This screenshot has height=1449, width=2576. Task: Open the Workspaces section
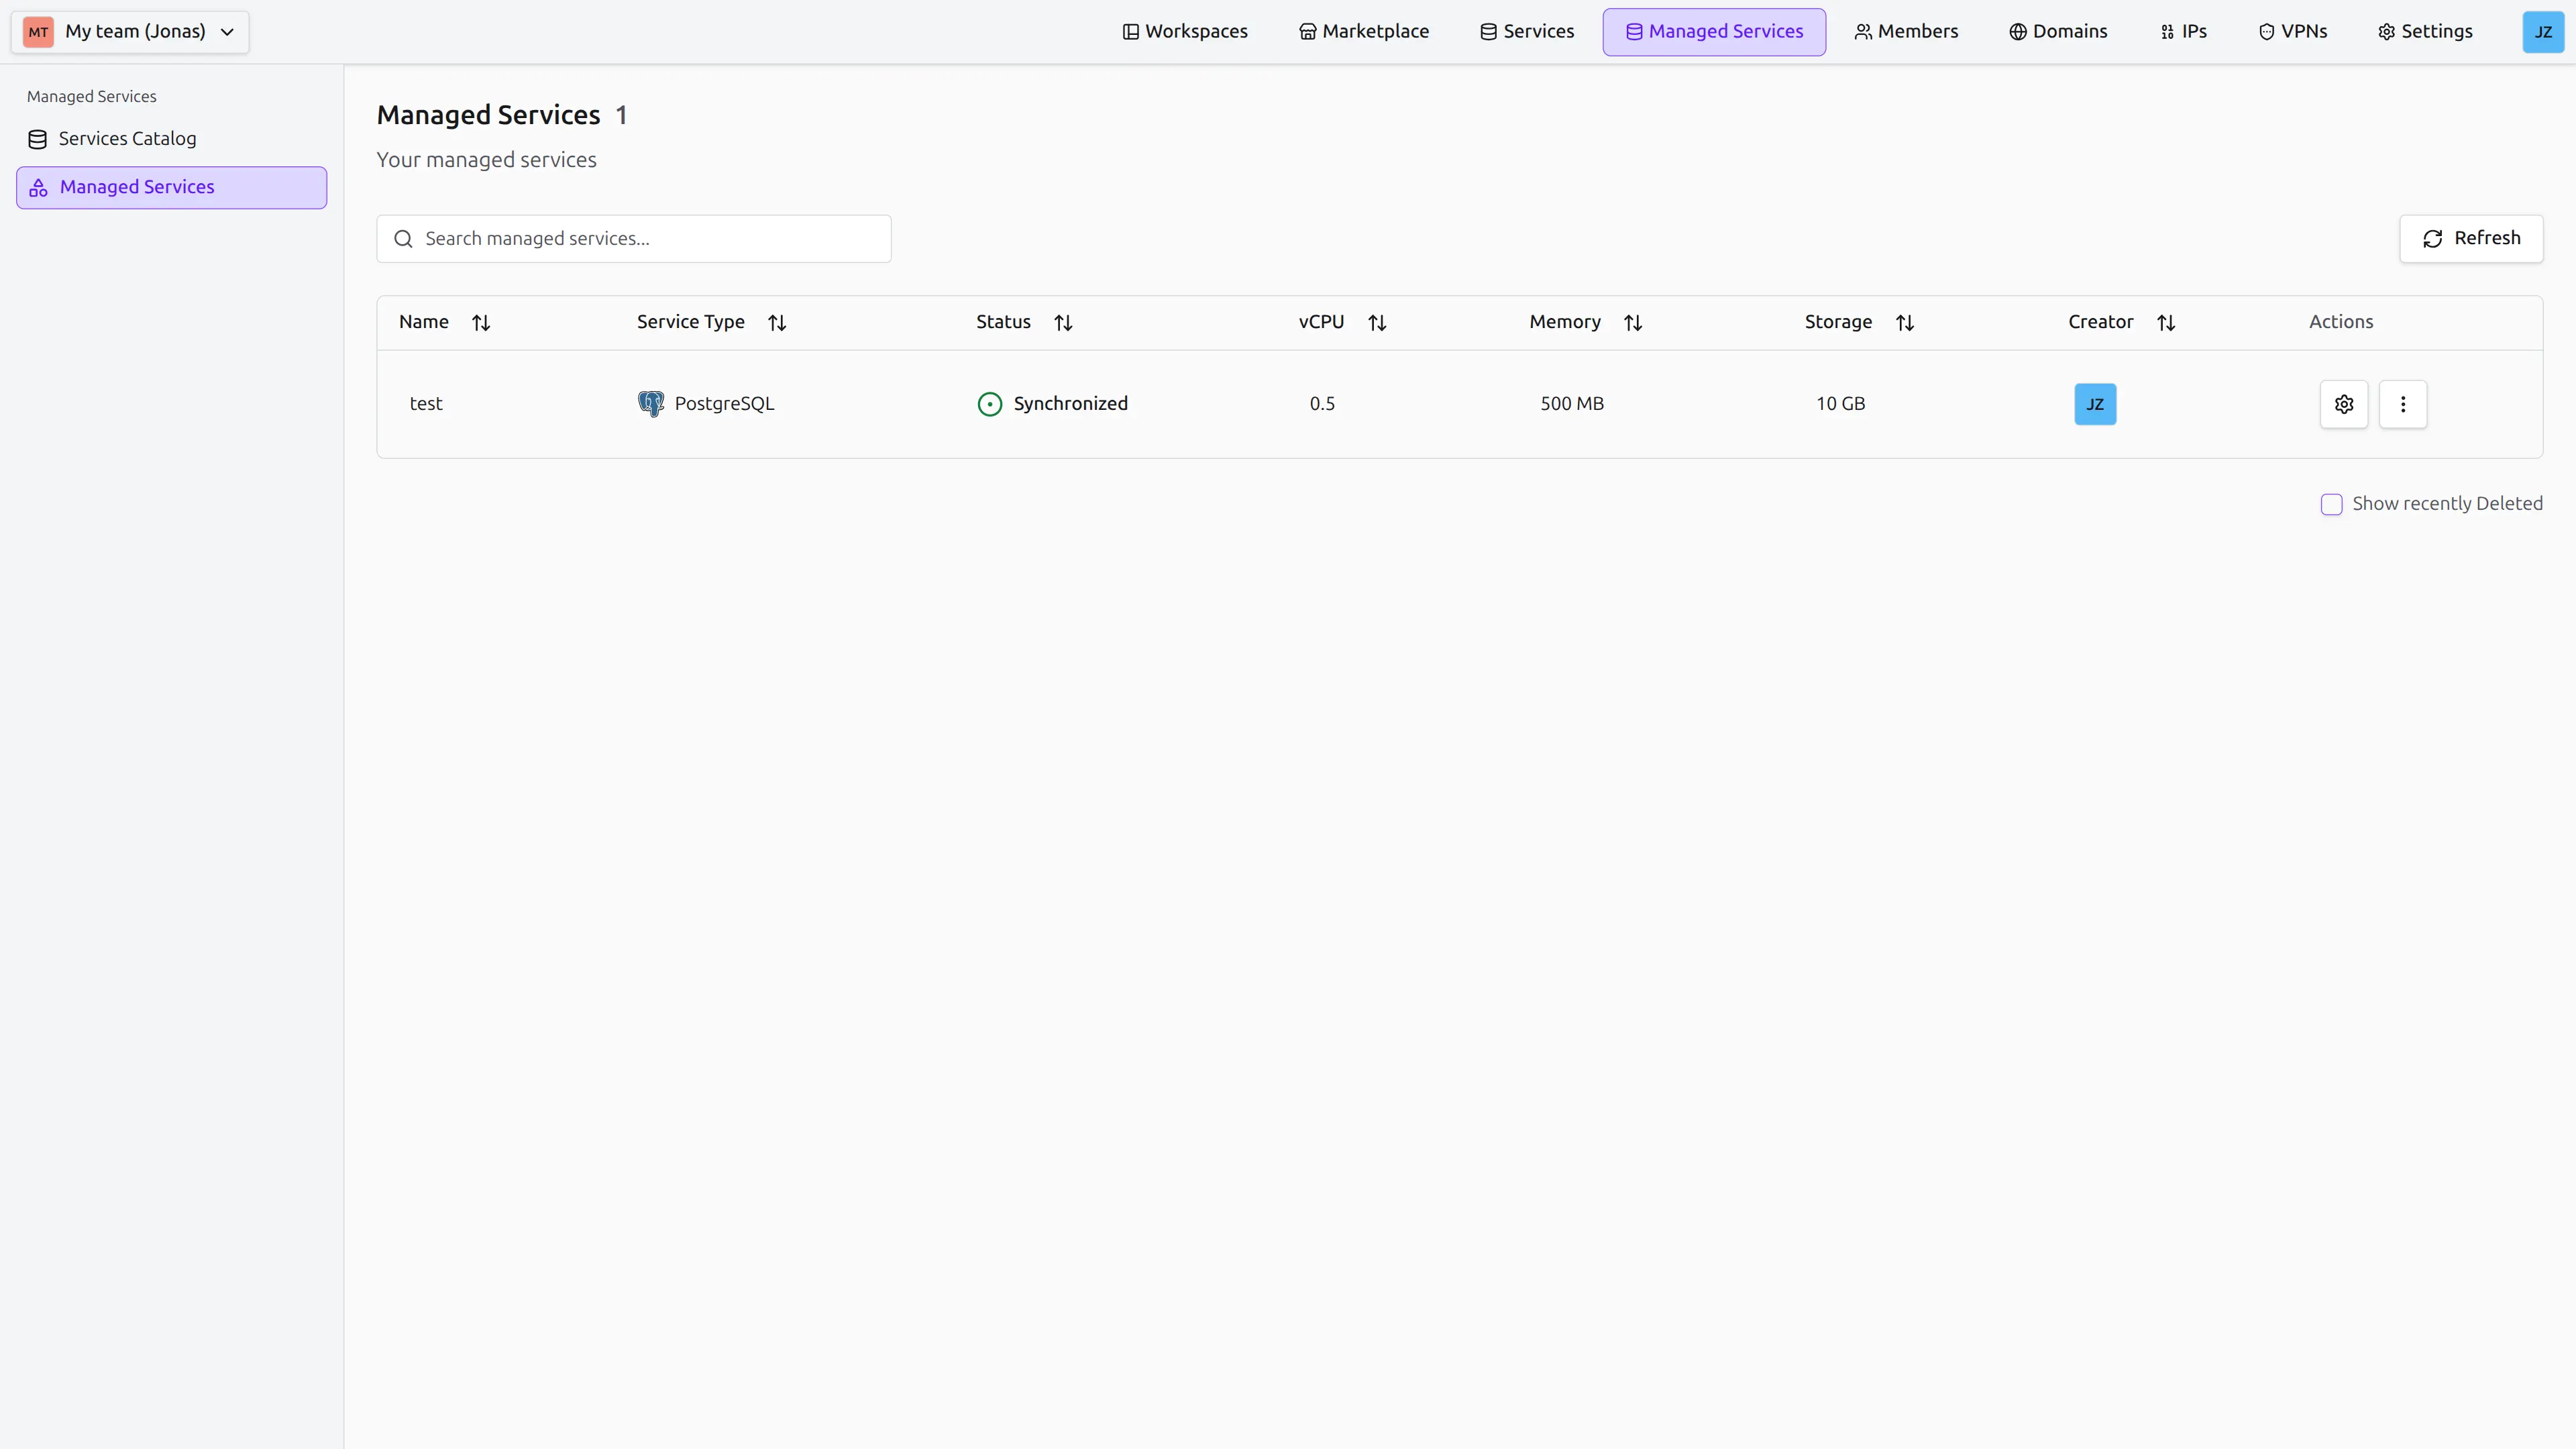(1185, 31)
